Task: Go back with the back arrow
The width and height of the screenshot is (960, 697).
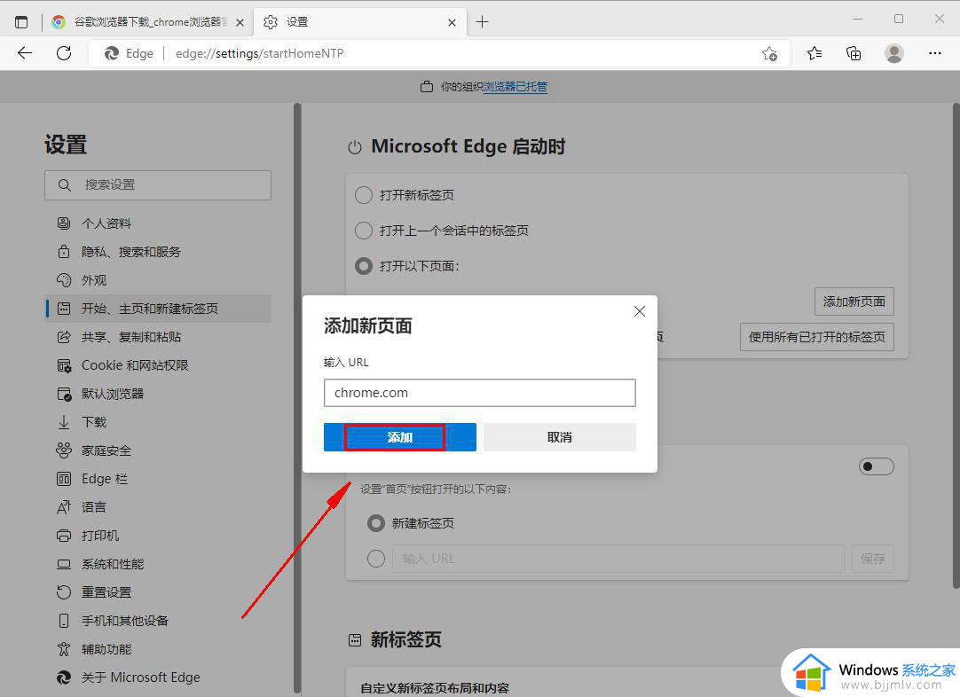Action: (25, 53)
